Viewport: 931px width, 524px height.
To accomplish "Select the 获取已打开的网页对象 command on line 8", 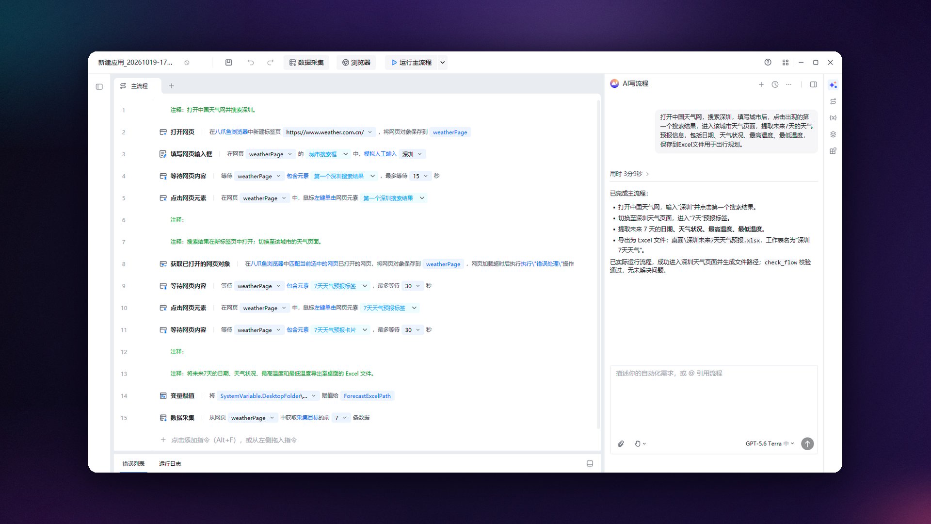I will (200, 264).
